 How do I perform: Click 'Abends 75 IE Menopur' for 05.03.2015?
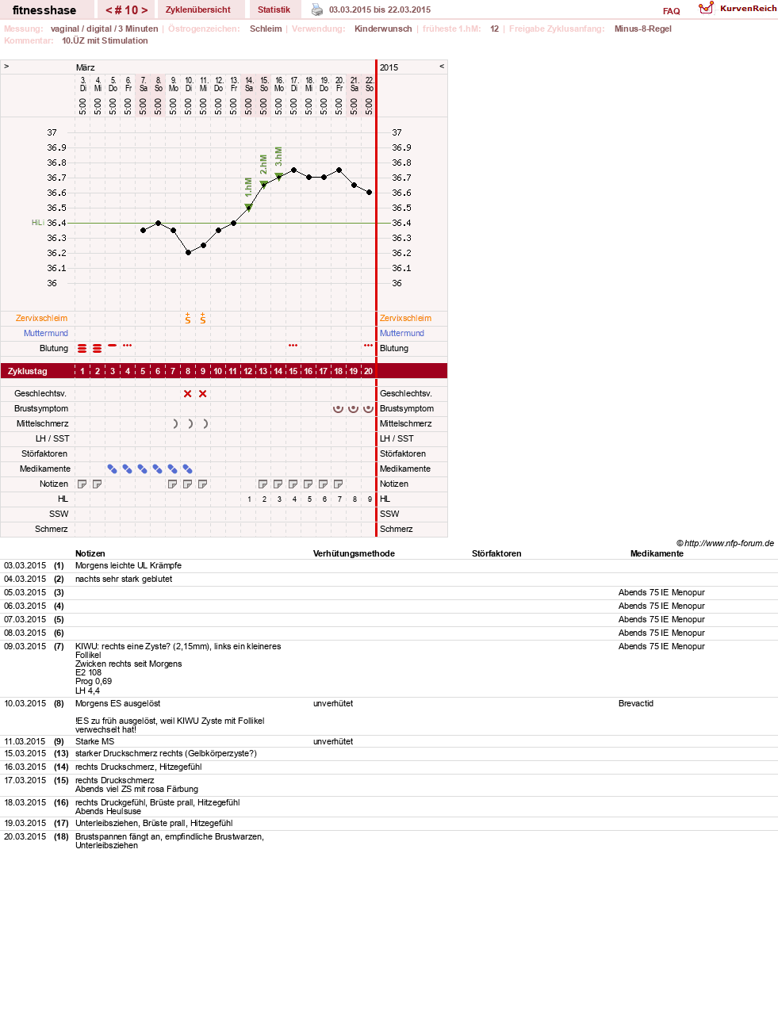[x=661, y=592]
